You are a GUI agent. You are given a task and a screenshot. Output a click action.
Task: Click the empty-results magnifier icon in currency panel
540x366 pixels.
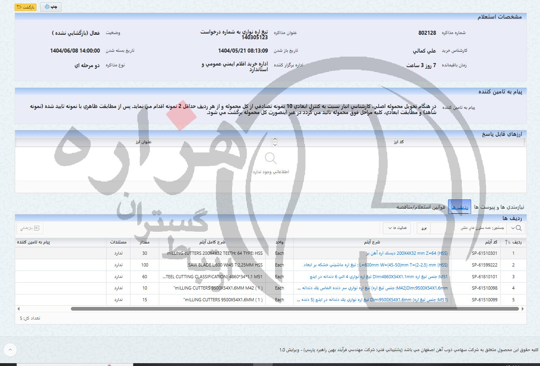270,158
